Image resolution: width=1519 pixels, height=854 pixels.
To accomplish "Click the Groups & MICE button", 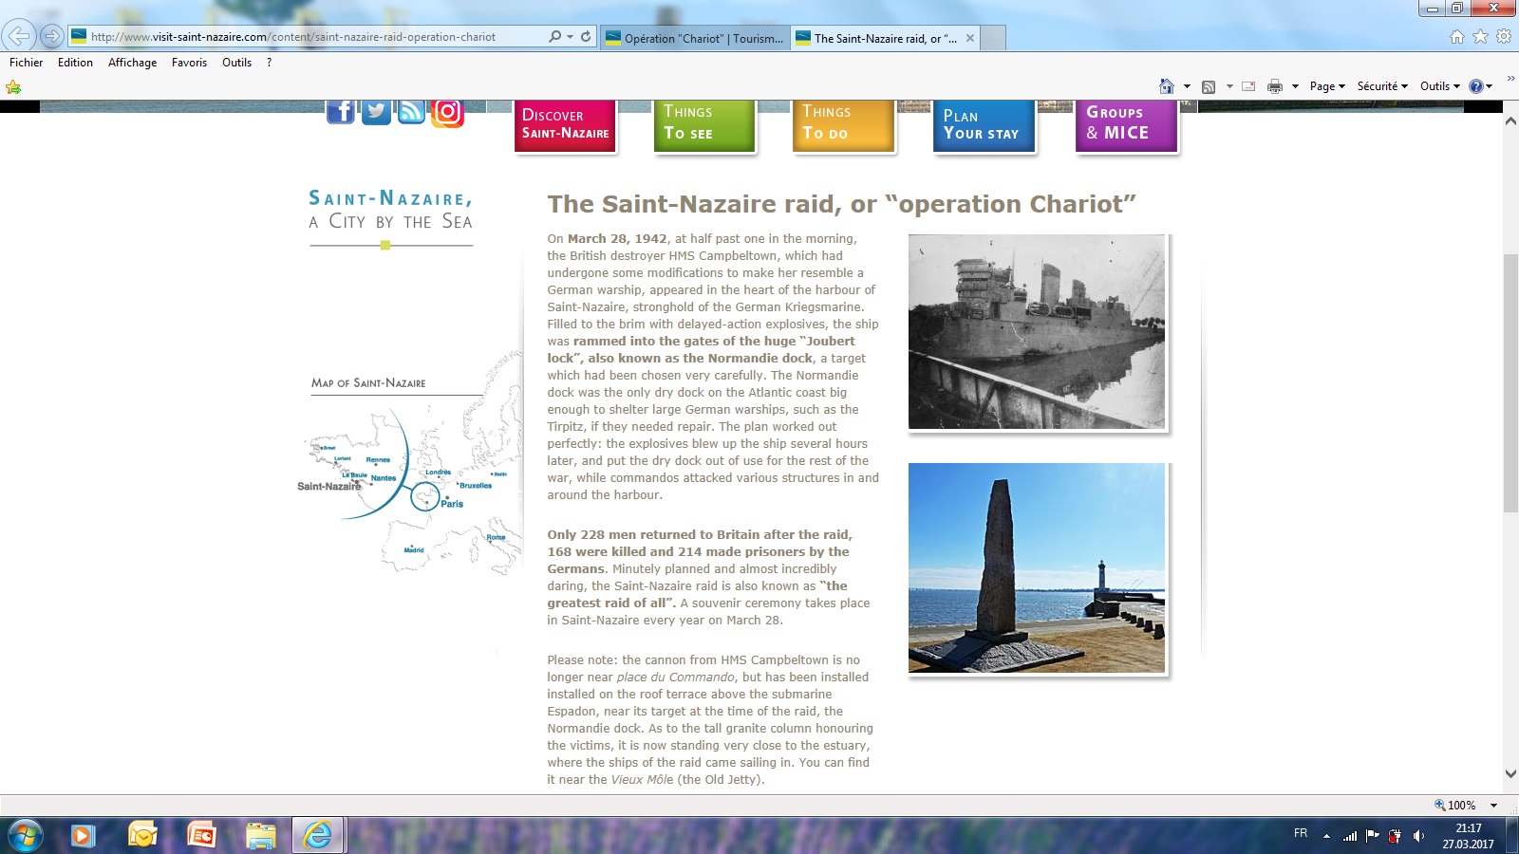I will (x=1127, y=125).
